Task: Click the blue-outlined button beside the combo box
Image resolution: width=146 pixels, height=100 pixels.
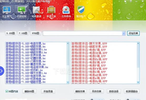Action: point(133,33)
